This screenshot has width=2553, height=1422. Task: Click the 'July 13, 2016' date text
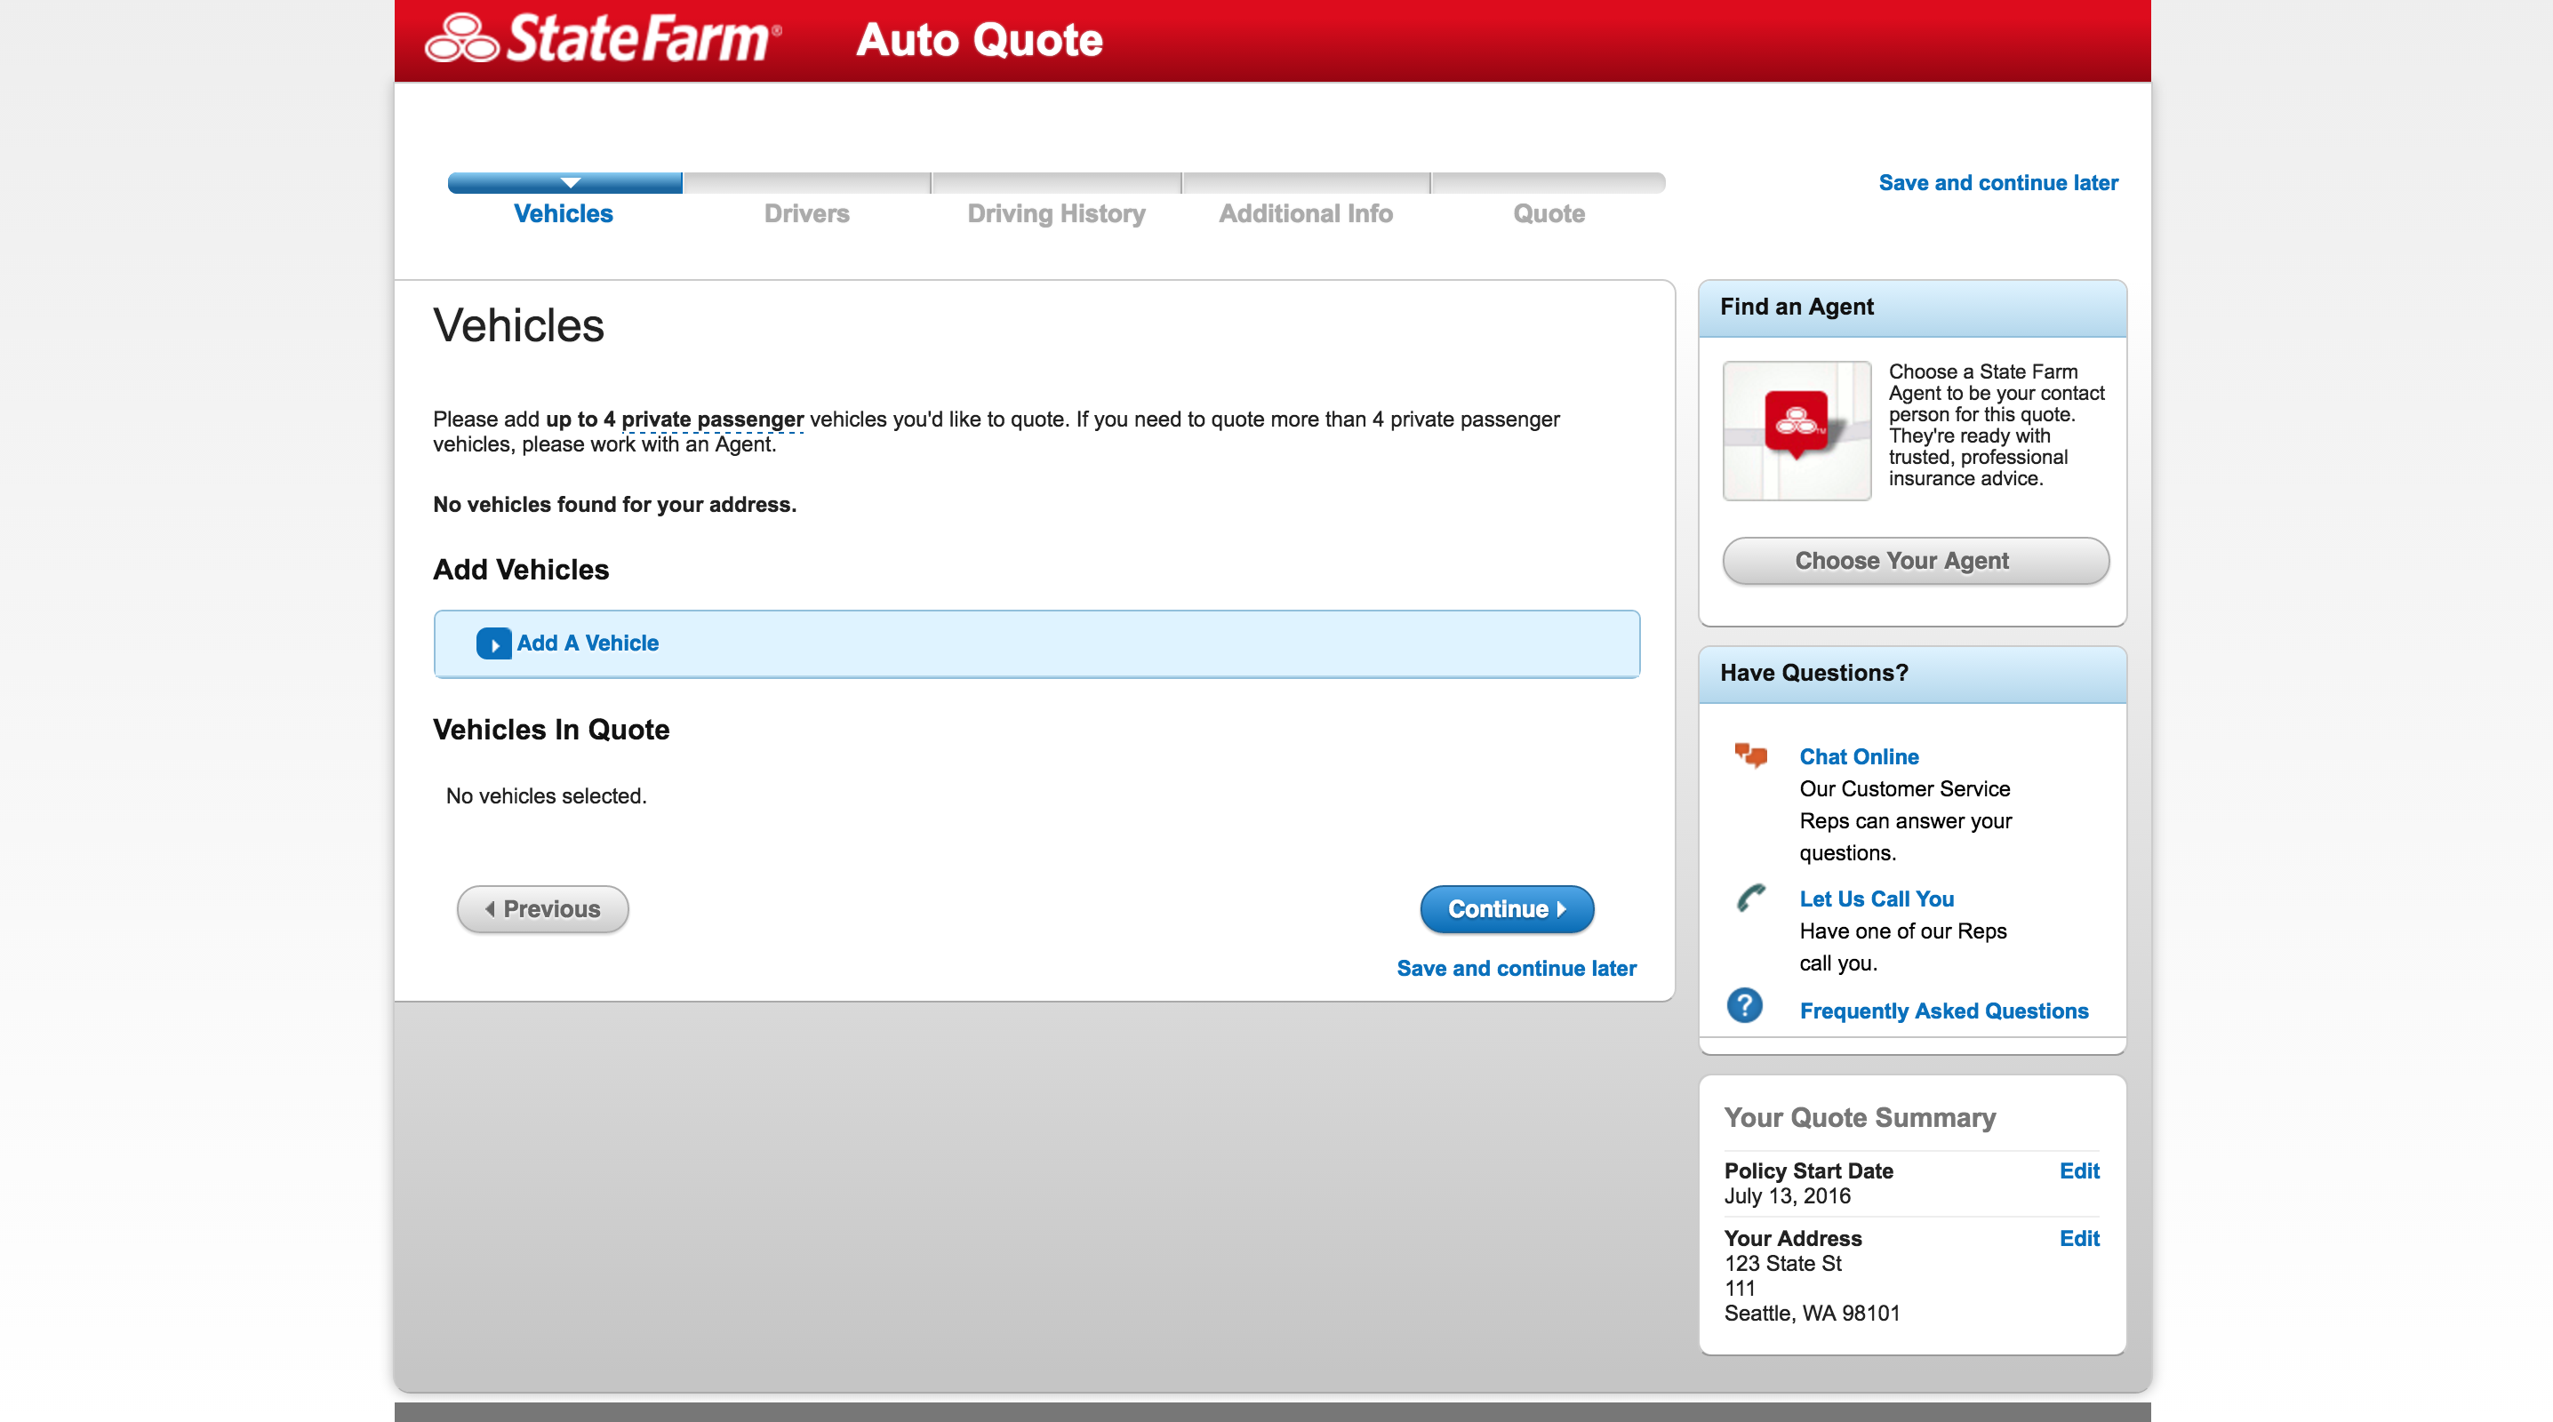(1787, 1196)
